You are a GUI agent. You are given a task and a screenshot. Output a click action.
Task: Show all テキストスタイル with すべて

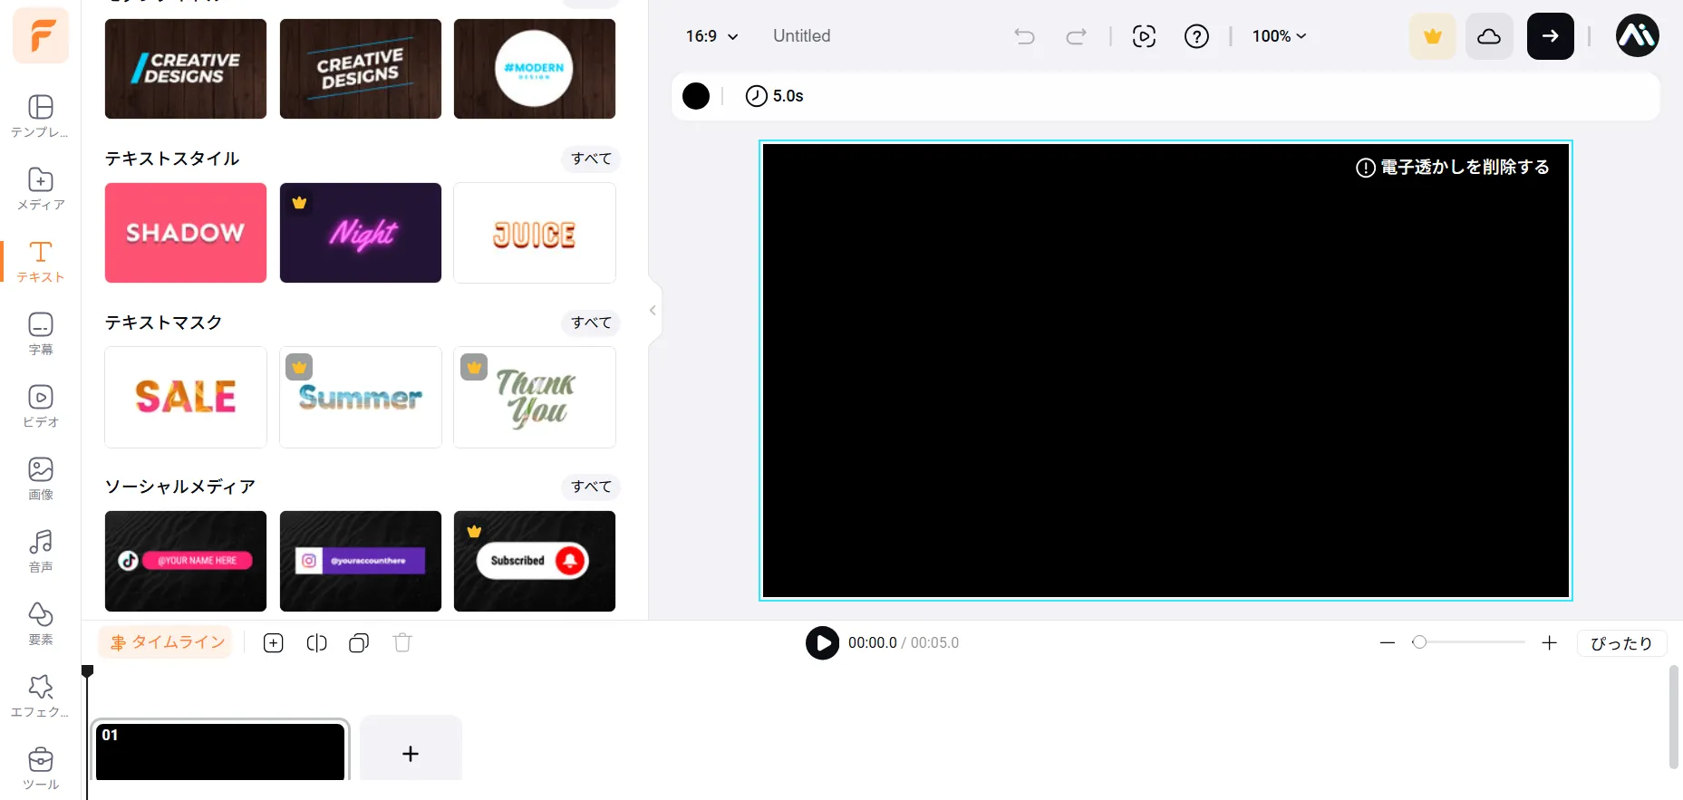(x=591, y=159)
